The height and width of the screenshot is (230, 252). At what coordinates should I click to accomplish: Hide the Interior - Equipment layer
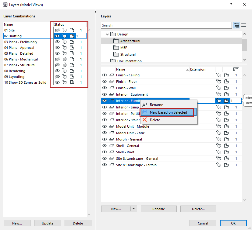(x=105, y=94)
